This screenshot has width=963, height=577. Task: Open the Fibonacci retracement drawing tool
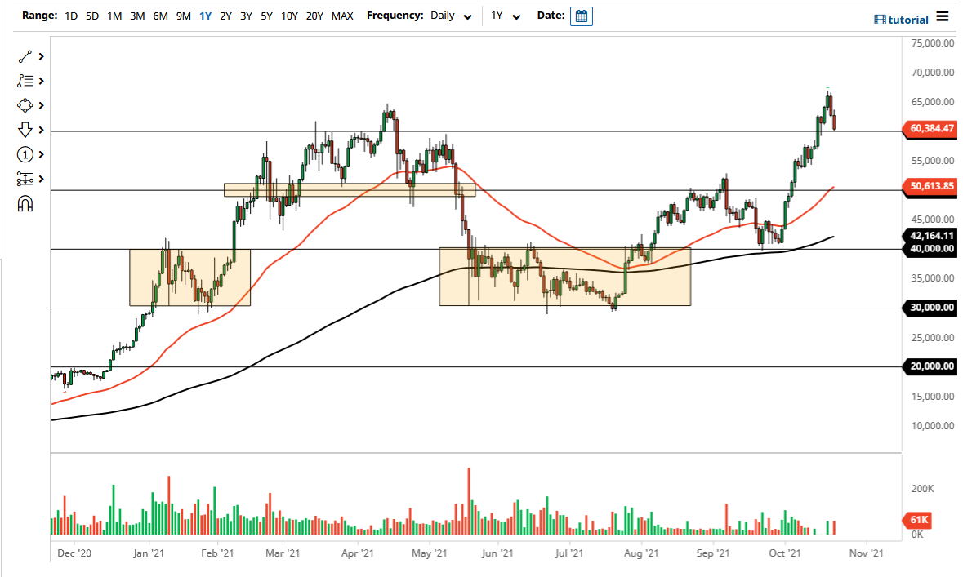coord(25,81)
